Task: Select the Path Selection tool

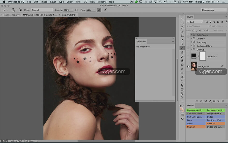Action: coord(182,85)
